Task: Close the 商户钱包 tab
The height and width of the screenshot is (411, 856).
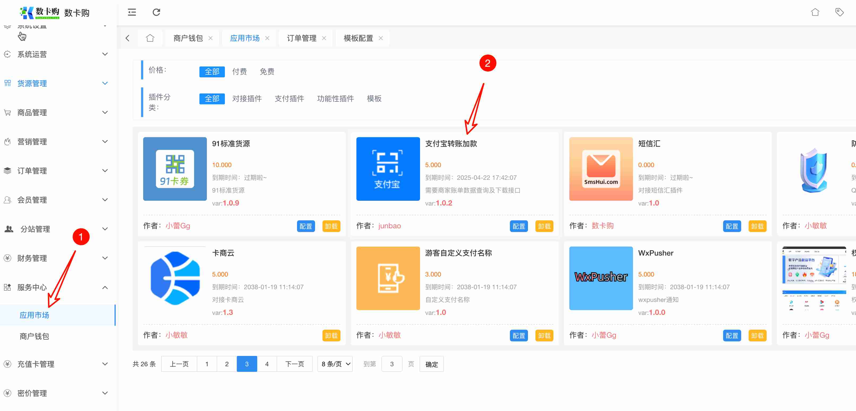Action: 210,38
